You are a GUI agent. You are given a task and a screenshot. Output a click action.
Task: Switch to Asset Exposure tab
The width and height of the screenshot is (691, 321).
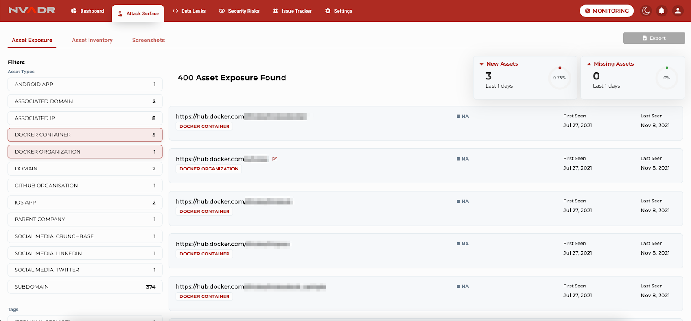[x=32, y=40]
